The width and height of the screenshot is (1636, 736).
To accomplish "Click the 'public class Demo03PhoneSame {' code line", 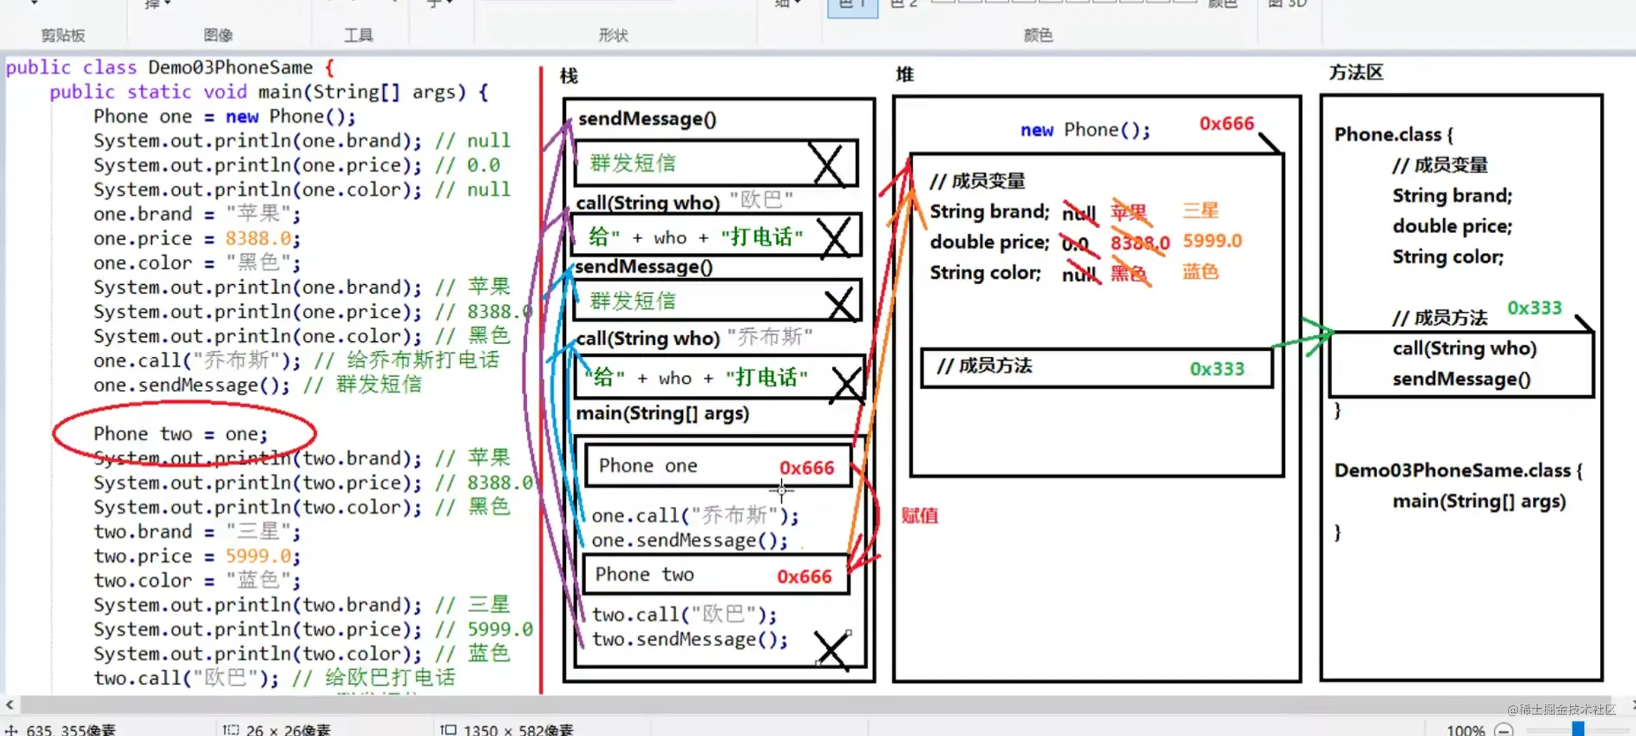I will click(170, 67).
